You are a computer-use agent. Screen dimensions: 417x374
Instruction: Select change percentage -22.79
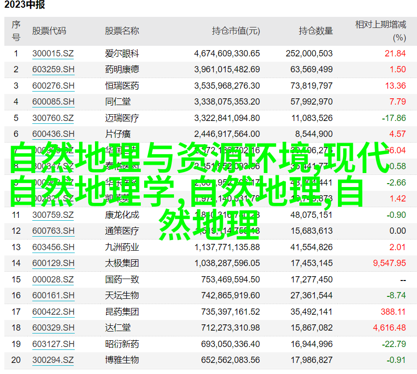(394, 344)
